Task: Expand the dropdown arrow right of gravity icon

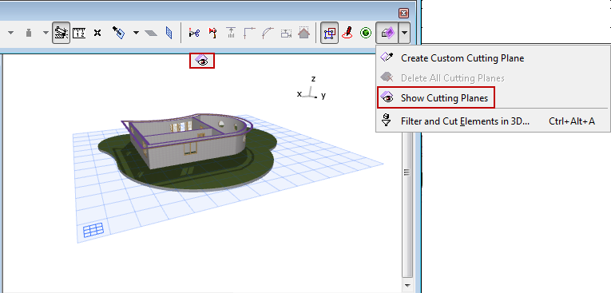Action: pos(46,33)
